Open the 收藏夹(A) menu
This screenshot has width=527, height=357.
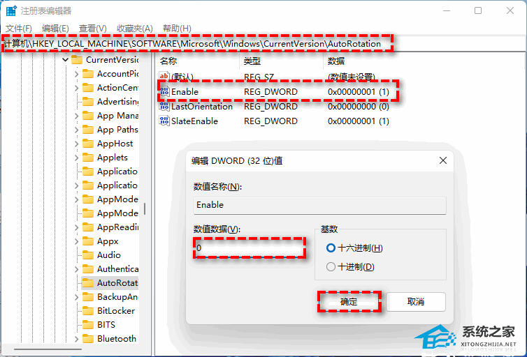(x=135, y=29)
